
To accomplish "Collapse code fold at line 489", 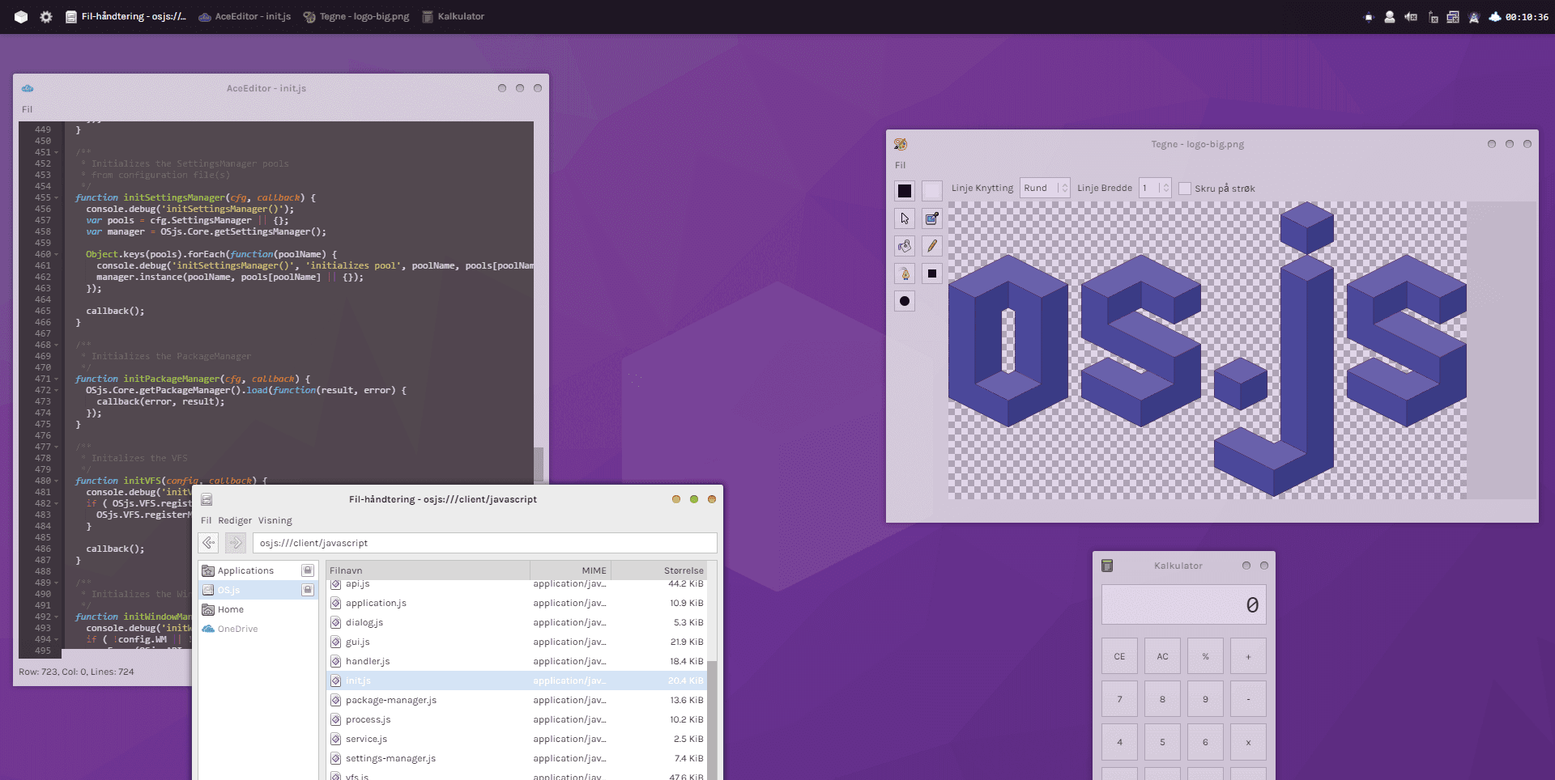I will click(x=57, y=583).
